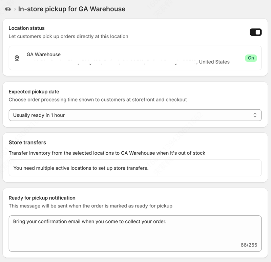
Task: Click the United States address text
Action: pos(214,62)
